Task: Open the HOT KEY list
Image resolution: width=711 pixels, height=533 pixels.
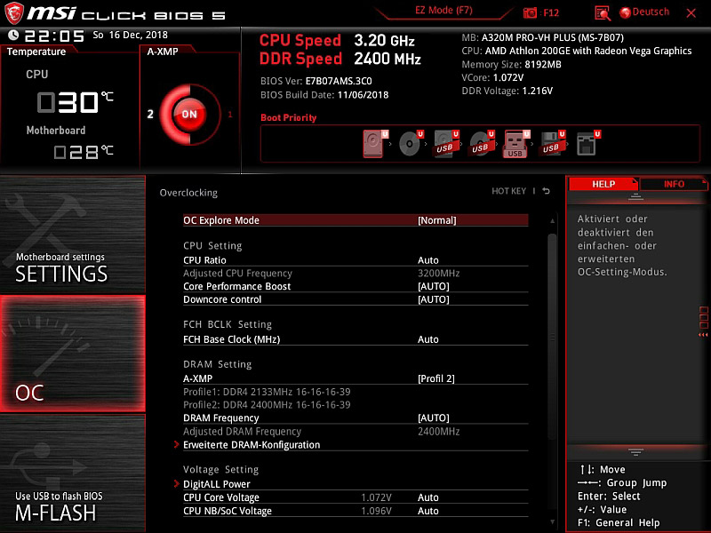Action: click(508, 191)
